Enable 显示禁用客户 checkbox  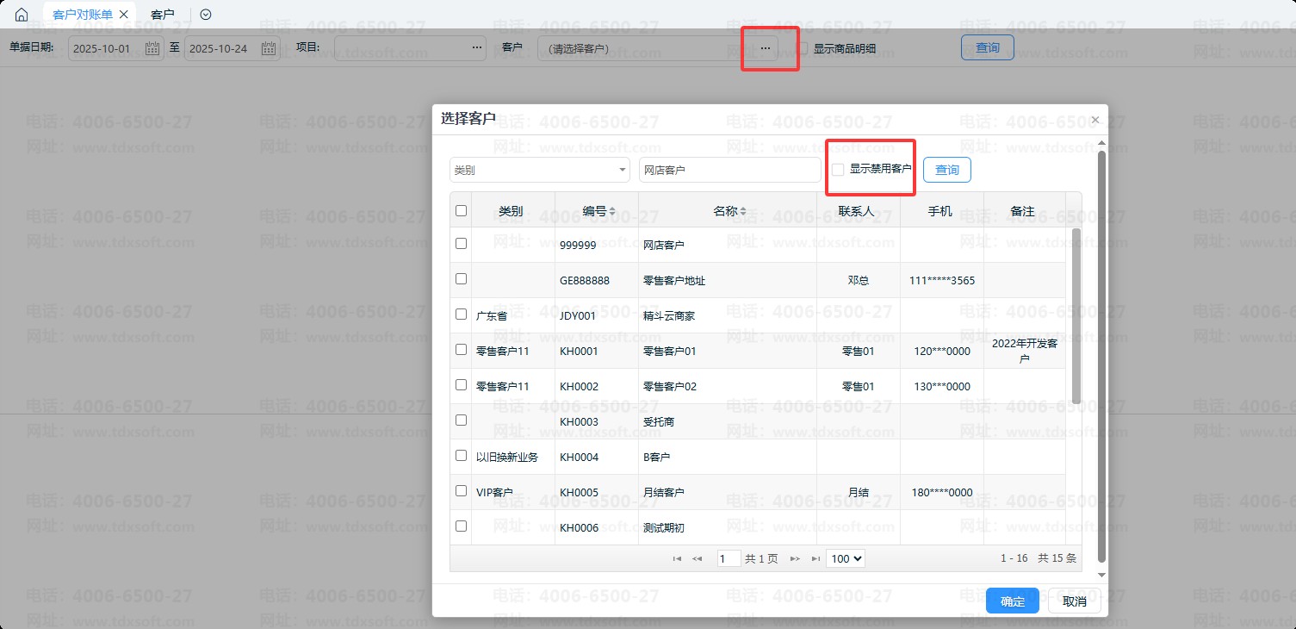click(838, 170)
